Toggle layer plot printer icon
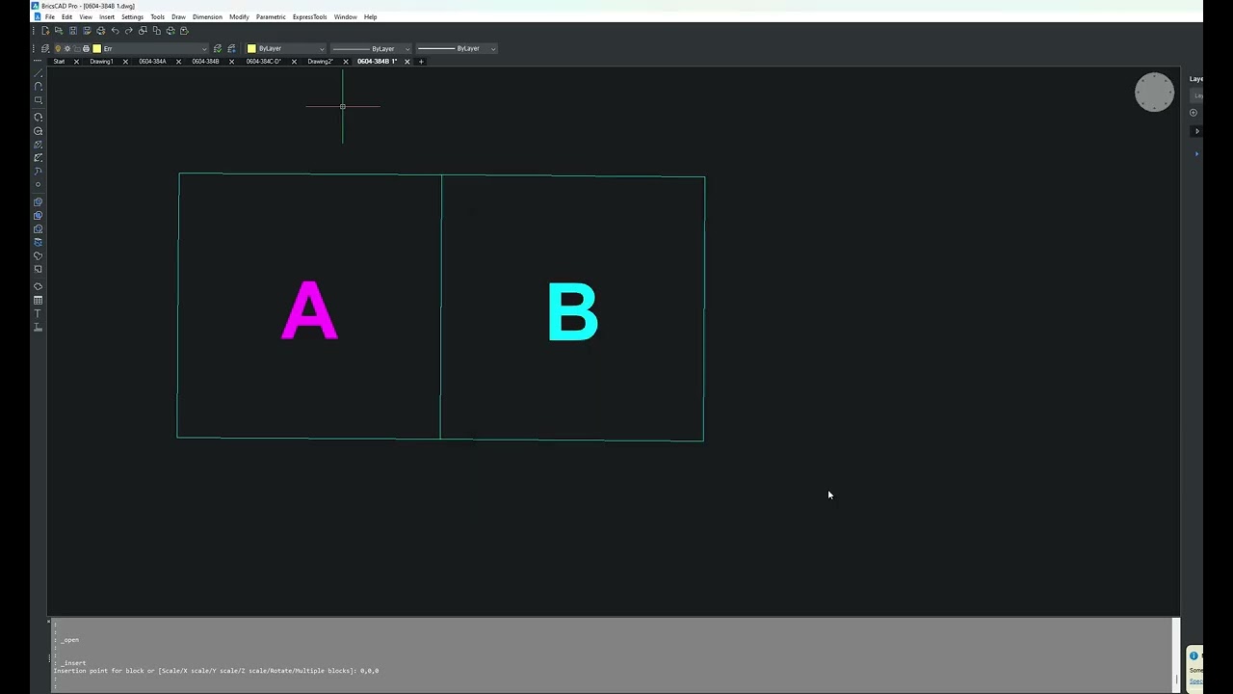1233x694 pixels. click(x=86, y=48)
